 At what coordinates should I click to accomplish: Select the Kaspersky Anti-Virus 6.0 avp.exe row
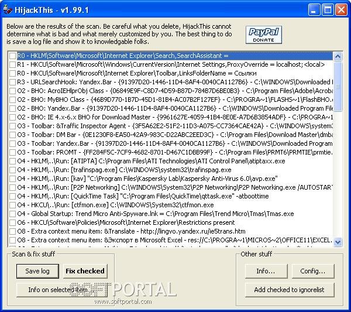pyautogui.click(x=147, y=179)
